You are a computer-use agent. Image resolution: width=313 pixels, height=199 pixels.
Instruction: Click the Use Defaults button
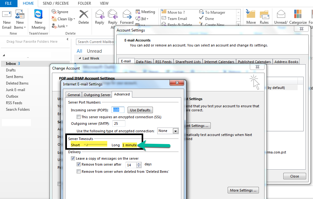coord(140,110)
